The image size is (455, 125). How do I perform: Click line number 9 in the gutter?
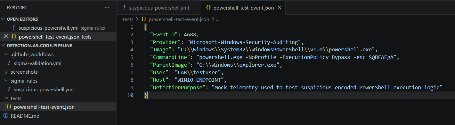(x=132, y=87)
